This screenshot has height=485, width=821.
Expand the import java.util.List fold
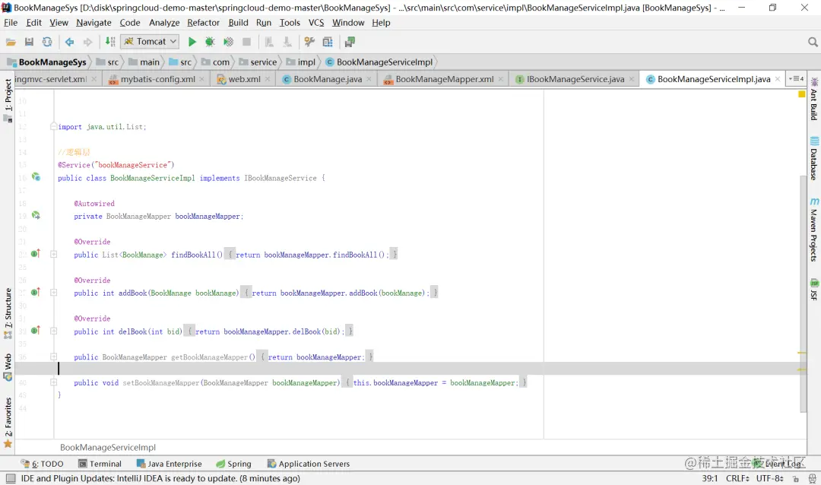53,126
